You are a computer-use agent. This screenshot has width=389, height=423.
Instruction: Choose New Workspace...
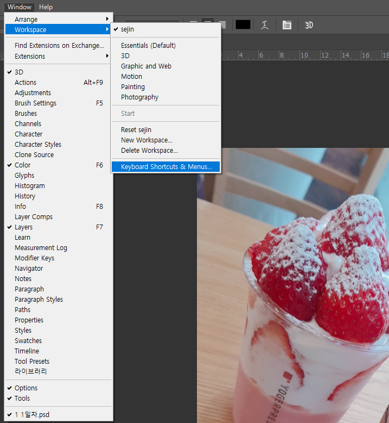(x=166, y=140)
